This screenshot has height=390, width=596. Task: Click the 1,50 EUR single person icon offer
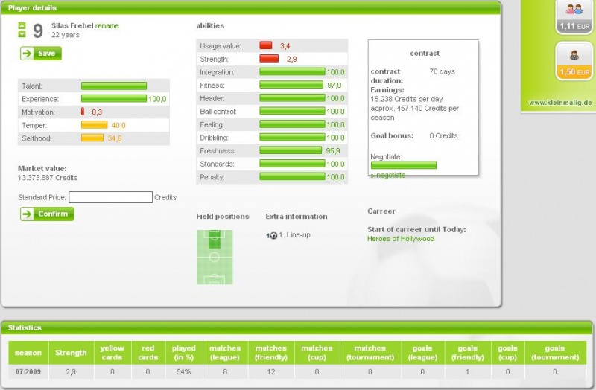[x=574, y=61]
